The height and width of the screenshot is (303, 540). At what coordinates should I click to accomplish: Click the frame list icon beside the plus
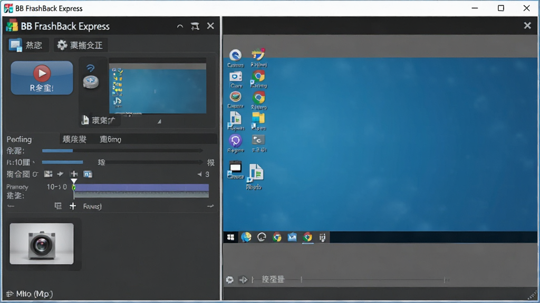click(x=58, y=206)
